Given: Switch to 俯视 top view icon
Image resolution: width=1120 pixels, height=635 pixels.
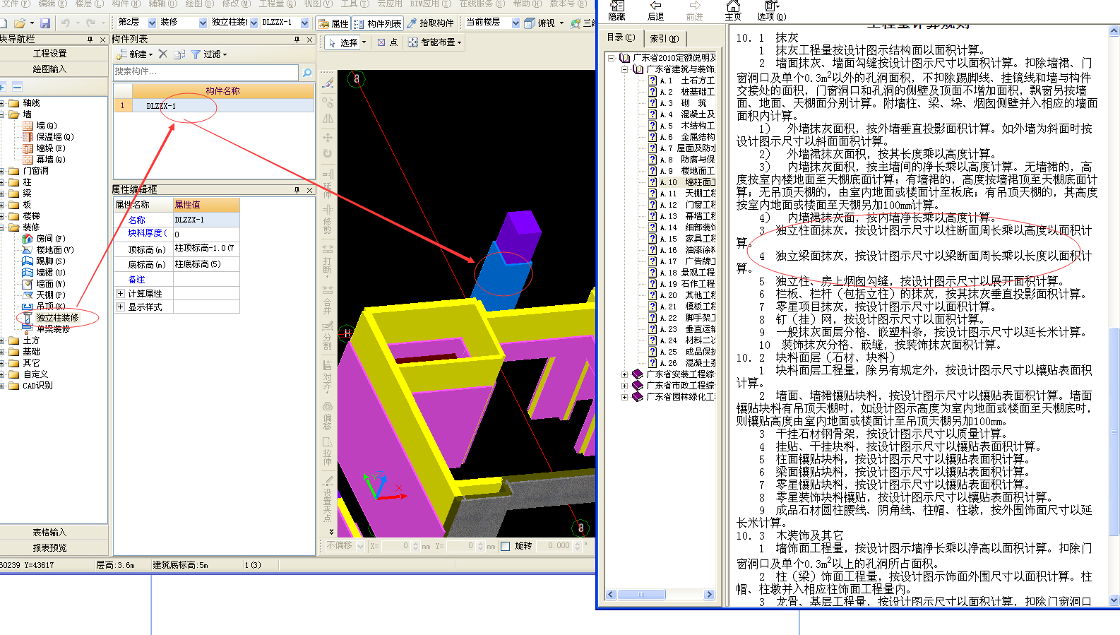Looking at the screenshot, I should click(530, 23).
